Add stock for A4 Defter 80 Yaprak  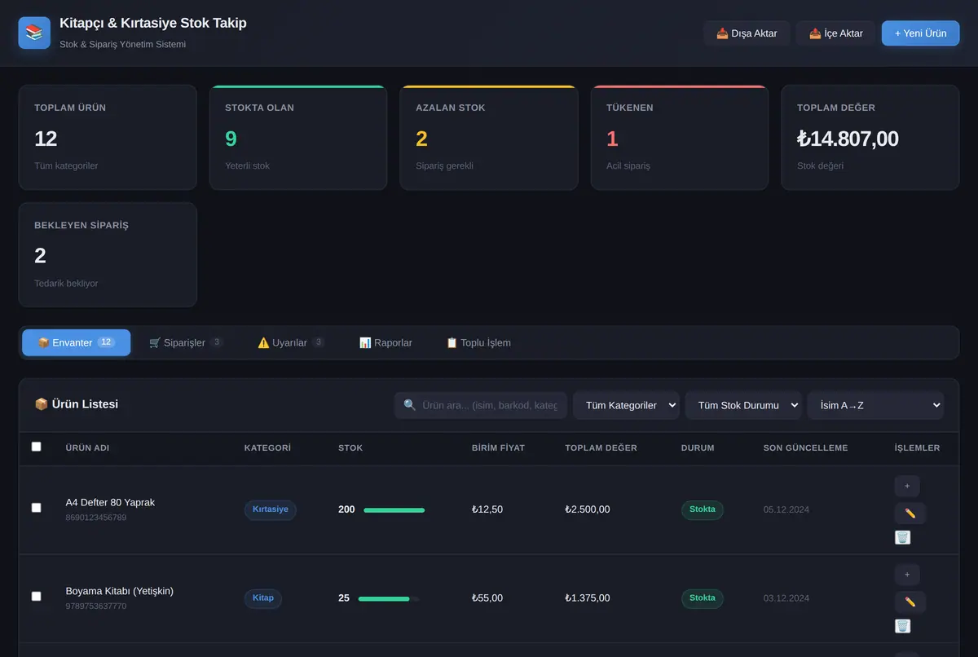[907, 487]
